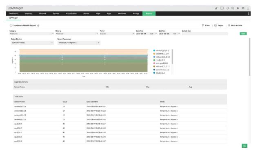This screenshot has width=260, height=153.
Task: Open the alarm bell notifications
Action: 238,8
